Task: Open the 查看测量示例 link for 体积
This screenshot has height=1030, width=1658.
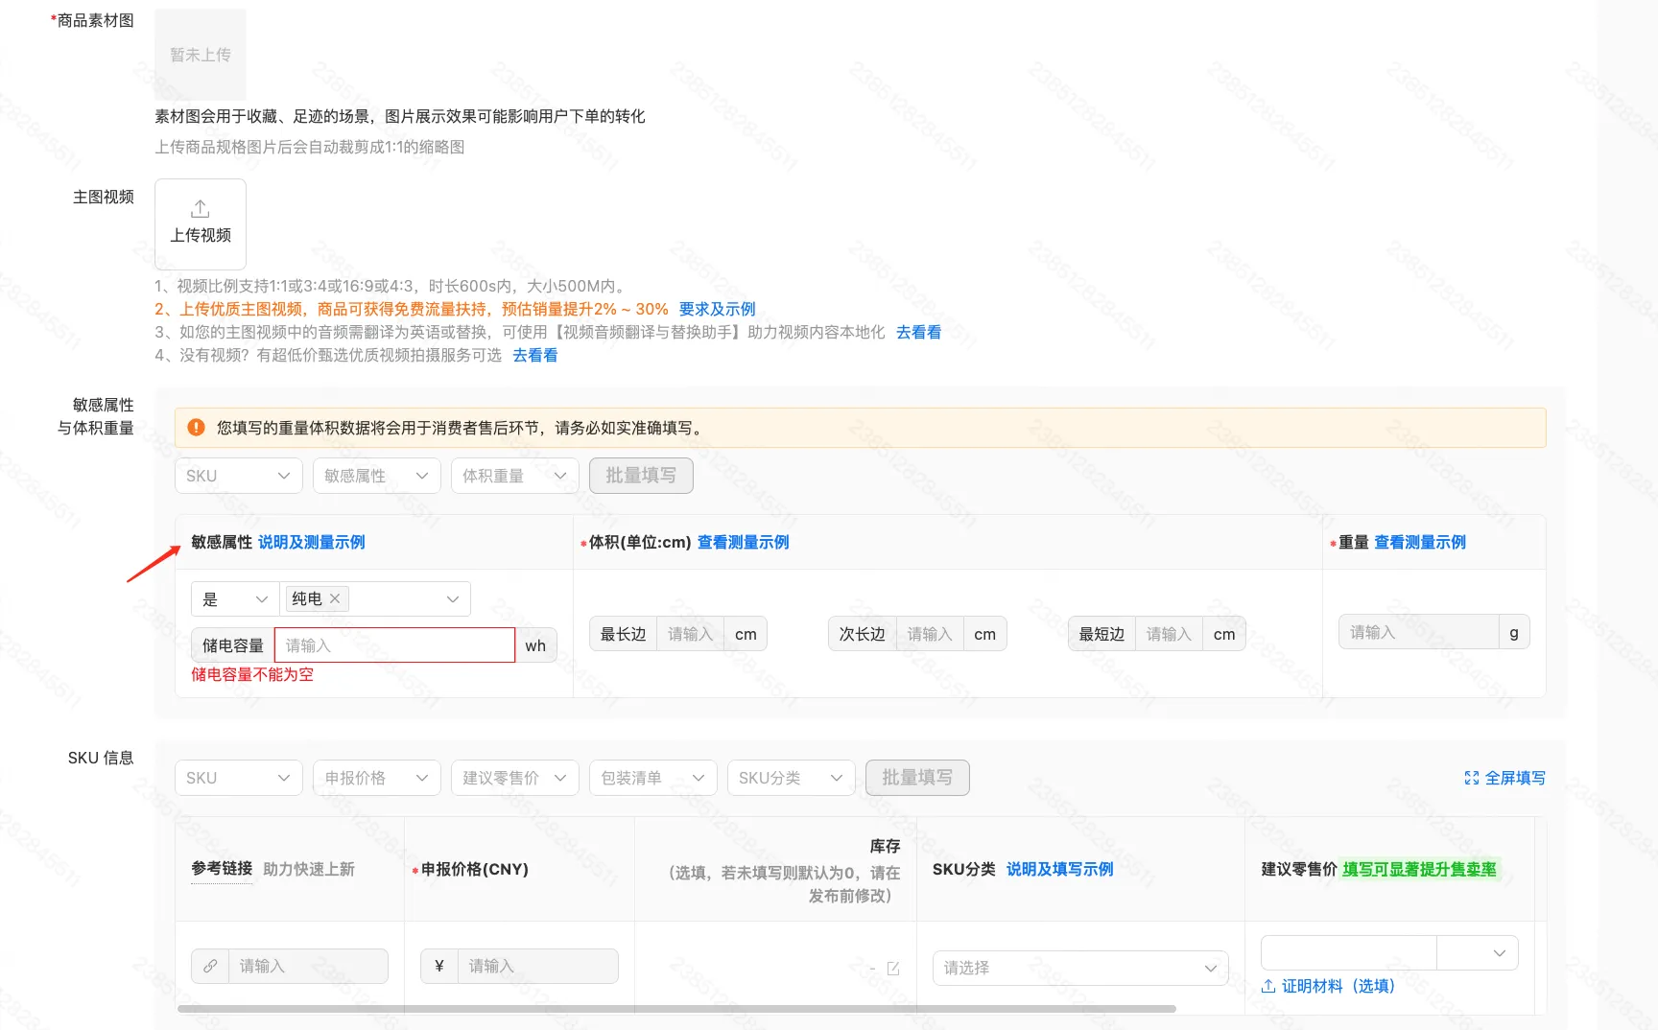Action: coord(743,542)
